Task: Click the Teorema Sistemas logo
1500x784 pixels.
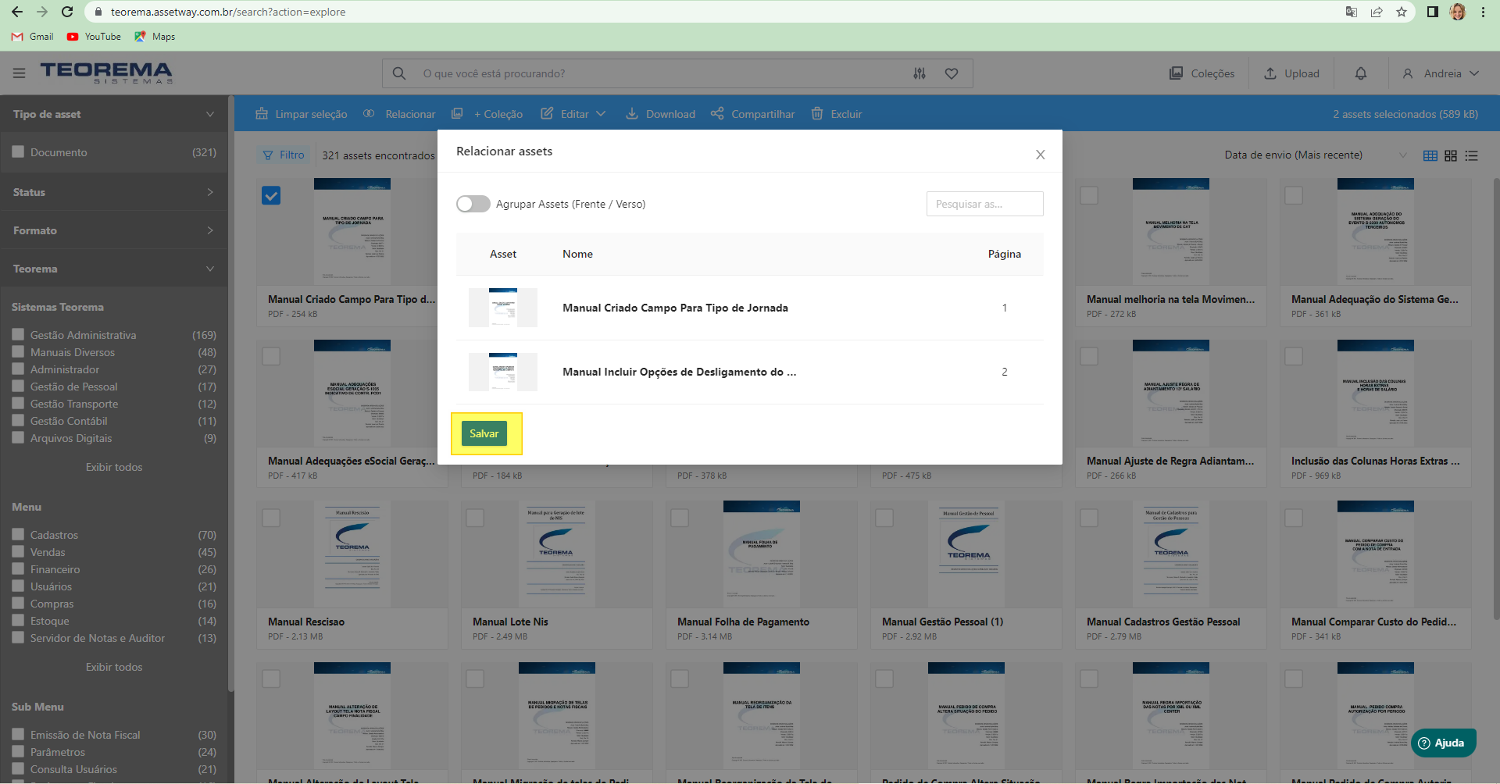Action: [x=106, y=73]
